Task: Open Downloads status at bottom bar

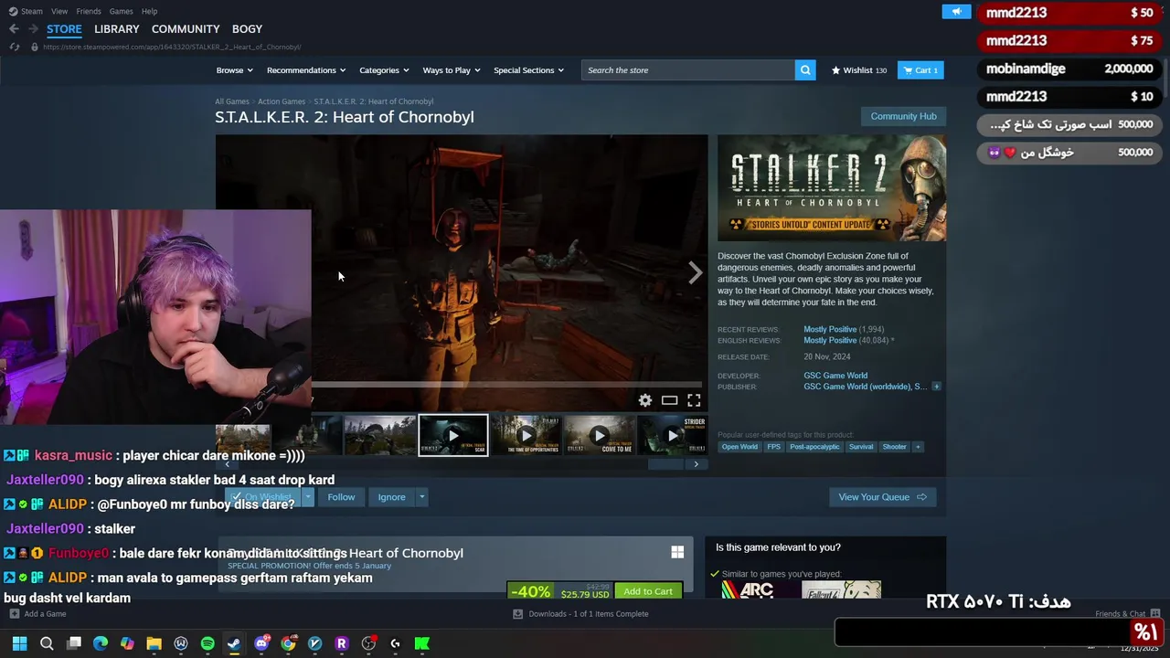Action: [581, 614]
